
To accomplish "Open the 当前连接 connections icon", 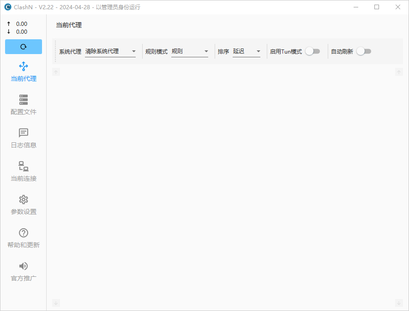I will click(24, 166).
